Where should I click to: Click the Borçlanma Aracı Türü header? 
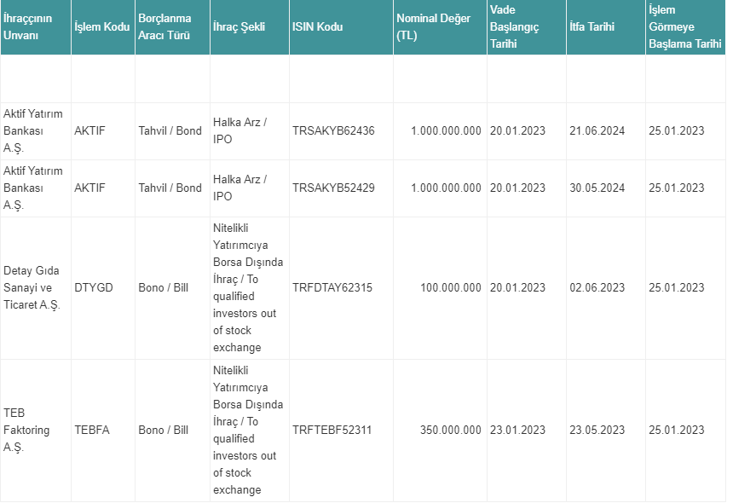click(164, 26)
